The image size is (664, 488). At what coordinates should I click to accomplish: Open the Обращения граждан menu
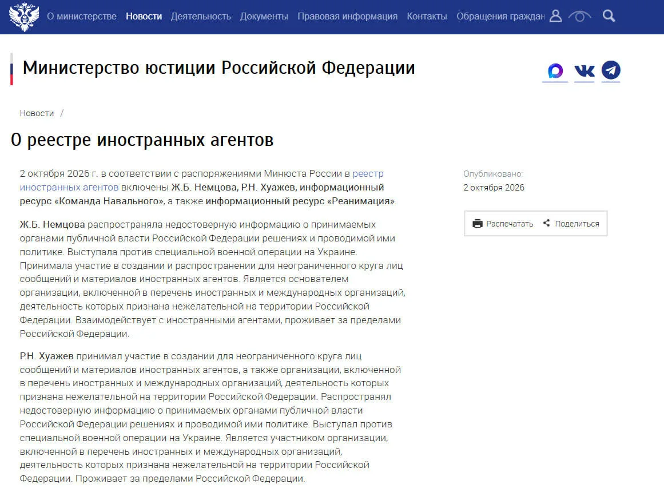click(500, 17)
